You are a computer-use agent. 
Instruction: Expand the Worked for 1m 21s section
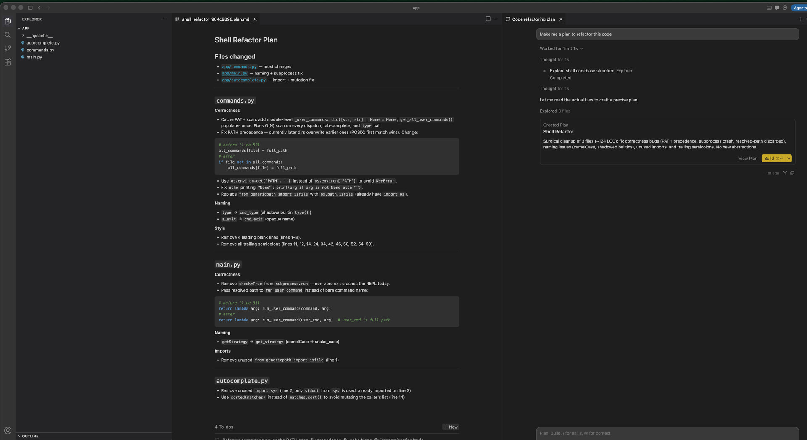click(x=561, y=48)
